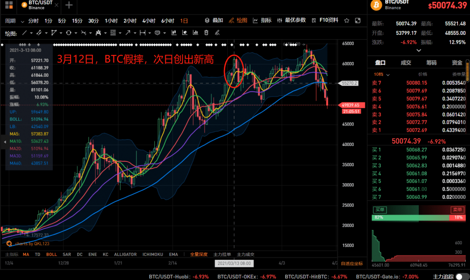Click the buy/sell ratio bar at 82%
470x280 pixels.
coord(409,217)
